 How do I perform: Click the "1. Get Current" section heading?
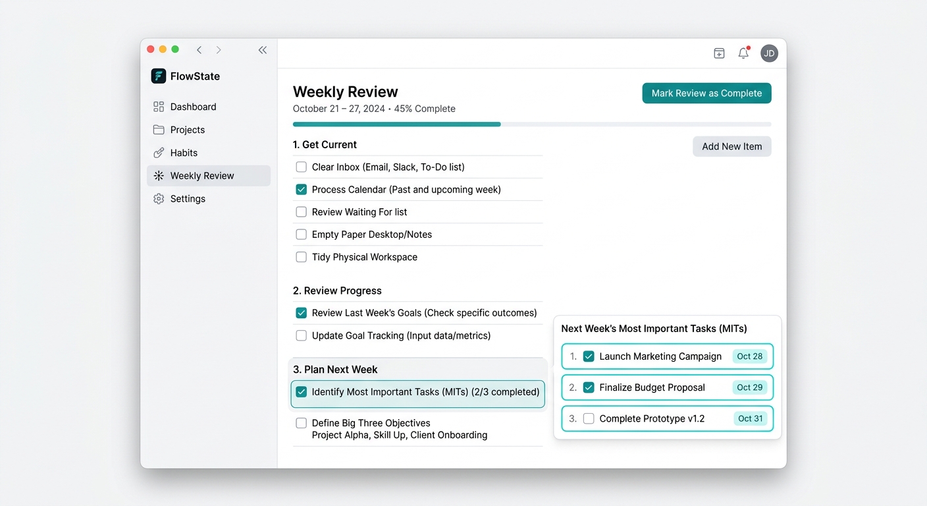[325, 145]
